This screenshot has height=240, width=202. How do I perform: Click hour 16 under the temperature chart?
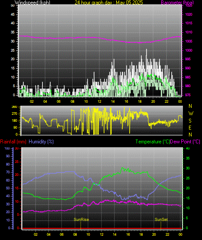pyautogui.click(x=128, y=234)
